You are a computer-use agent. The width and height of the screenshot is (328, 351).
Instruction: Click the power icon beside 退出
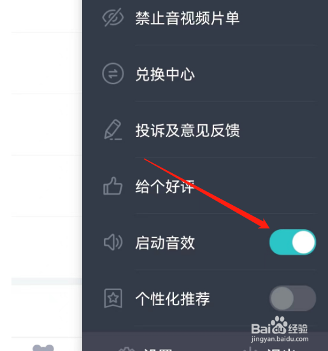pyautogui.click(x=250, y=349)
